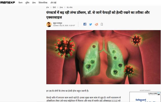The width and height of the screenshot is (161, 102).
Task: Open the ग्रूमिंग menu
Action: tap(28, 3)
